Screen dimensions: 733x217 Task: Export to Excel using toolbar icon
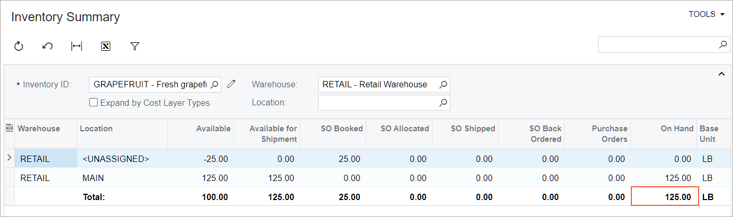point(105,47)
